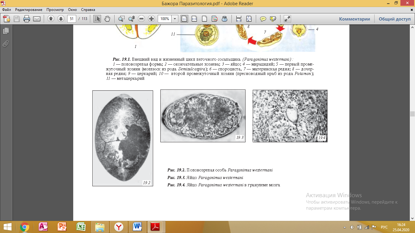415x233 pixels.
Task: Toggle Fit Width page view
Action: pyautogui.click(x=194, y=19)
